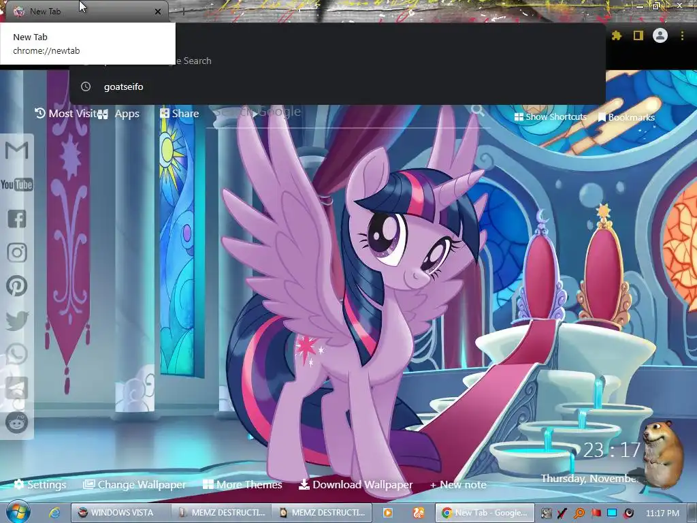Close the New Tab tab

(158, 12)
